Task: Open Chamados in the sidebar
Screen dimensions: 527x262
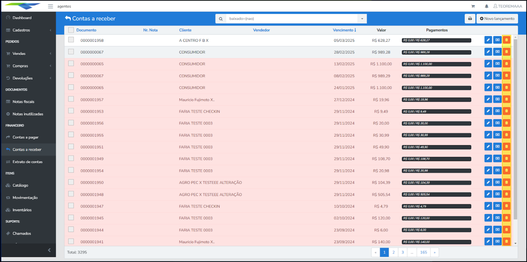Action: click(28, 233)
